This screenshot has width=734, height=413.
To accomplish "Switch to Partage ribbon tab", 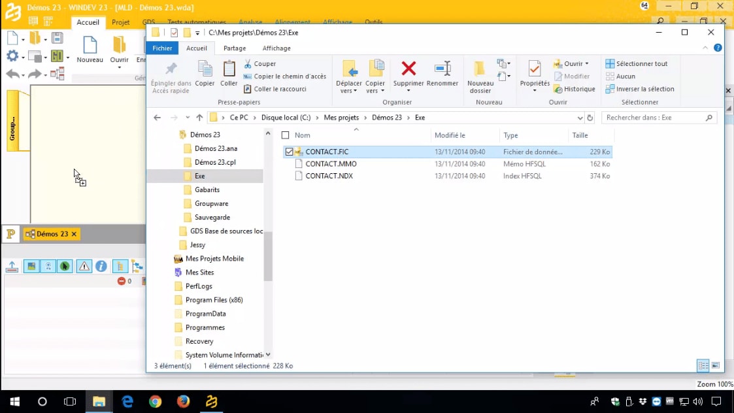I will 235,48.
